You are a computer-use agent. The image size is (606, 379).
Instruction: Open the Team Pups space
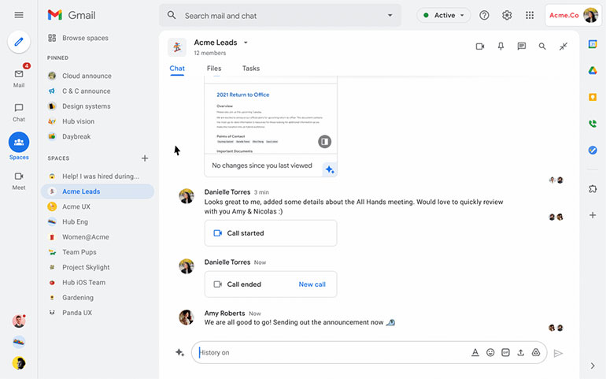click(98, 251)
